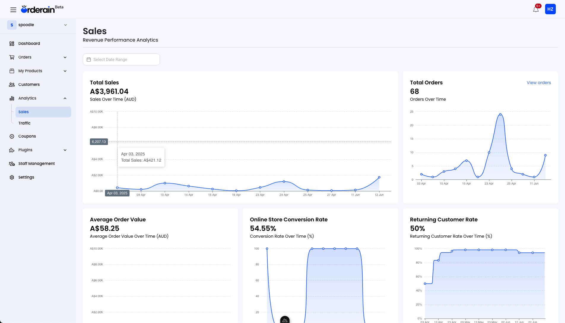Expand the Orders submenu chevron
The height and width of the screenshot is (323, 565).
[65, 57]
